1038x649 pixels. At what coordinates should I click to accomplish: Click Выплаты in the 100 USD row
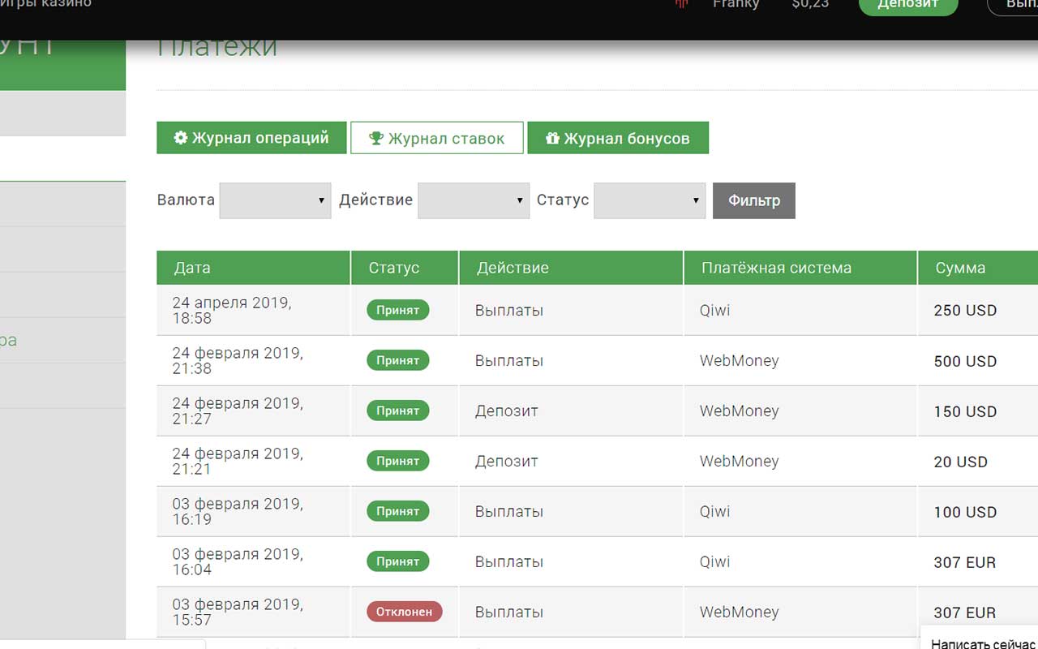(x=509, y=512)
